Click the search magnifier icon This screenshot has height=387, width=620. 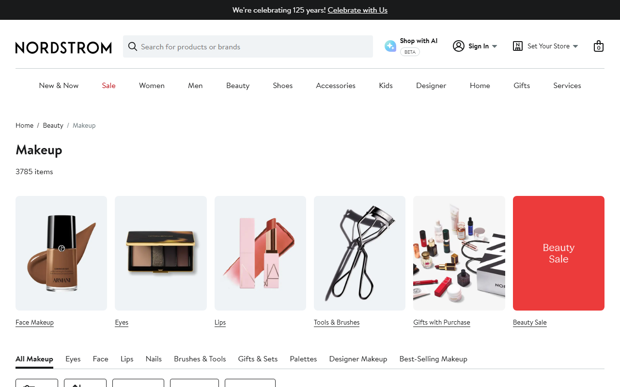click(133, 46)
